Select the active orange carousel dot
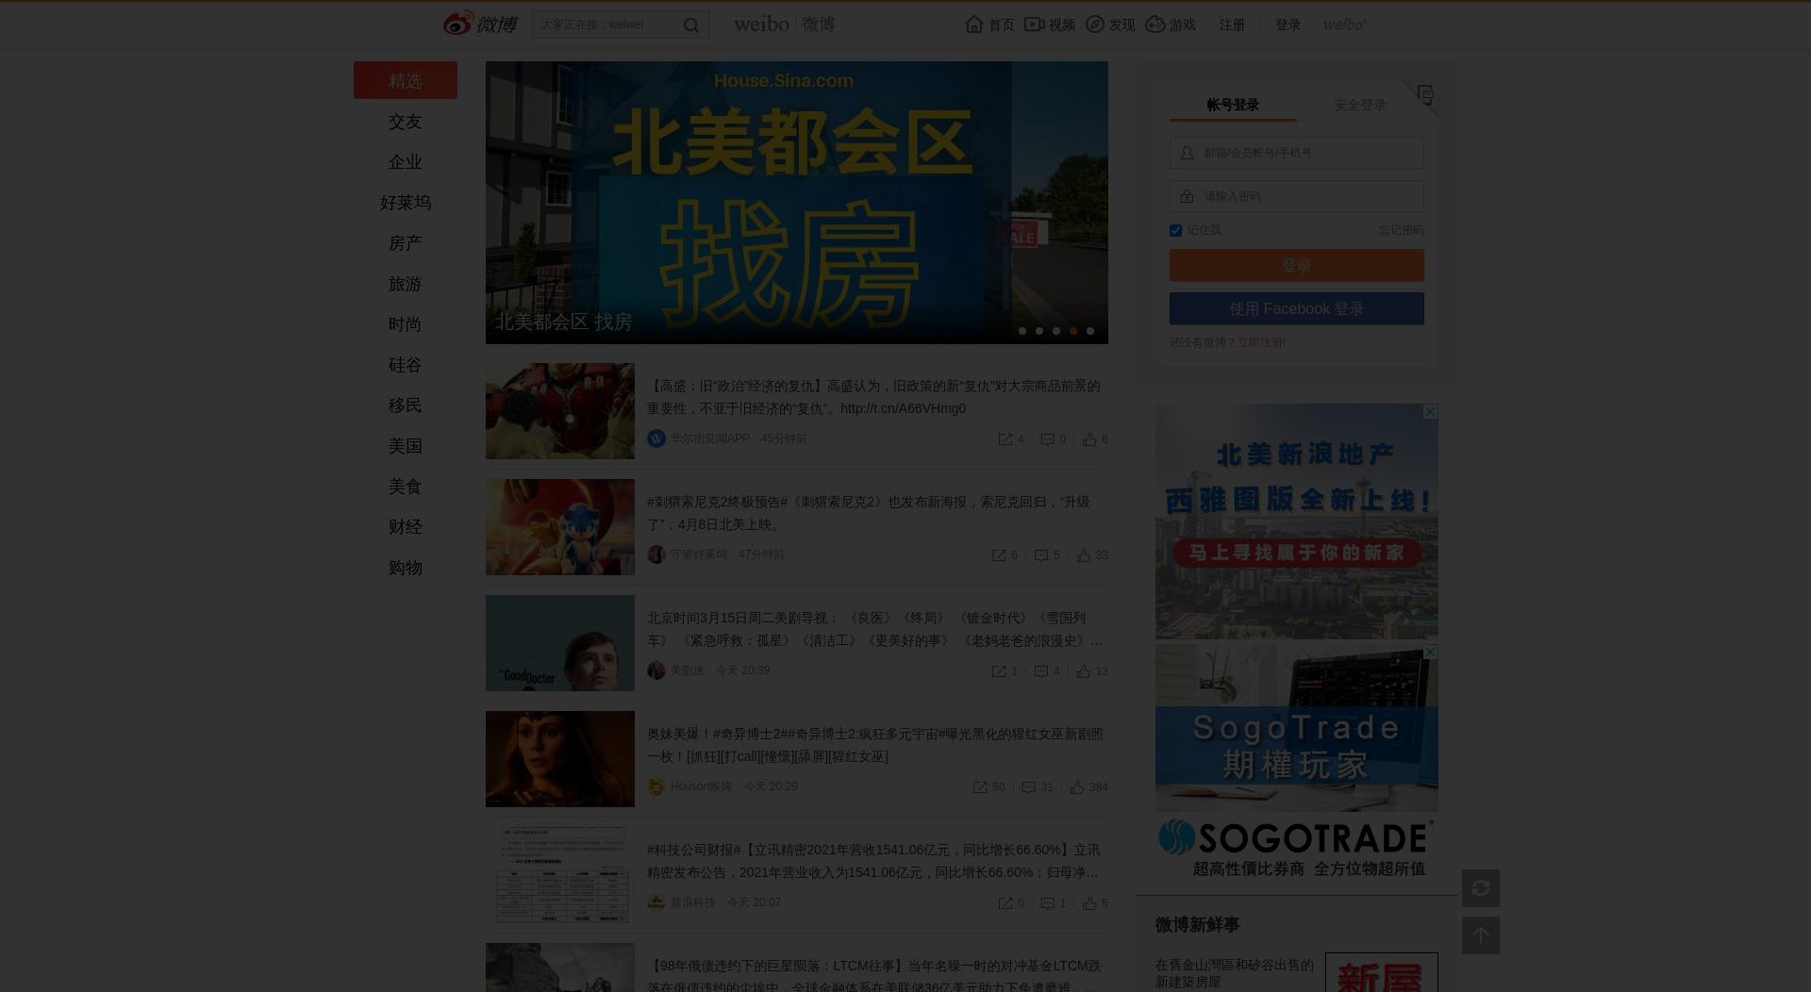Viewport: 1811px width, 992px height. pyautogui.click(x=1073, y=331)
